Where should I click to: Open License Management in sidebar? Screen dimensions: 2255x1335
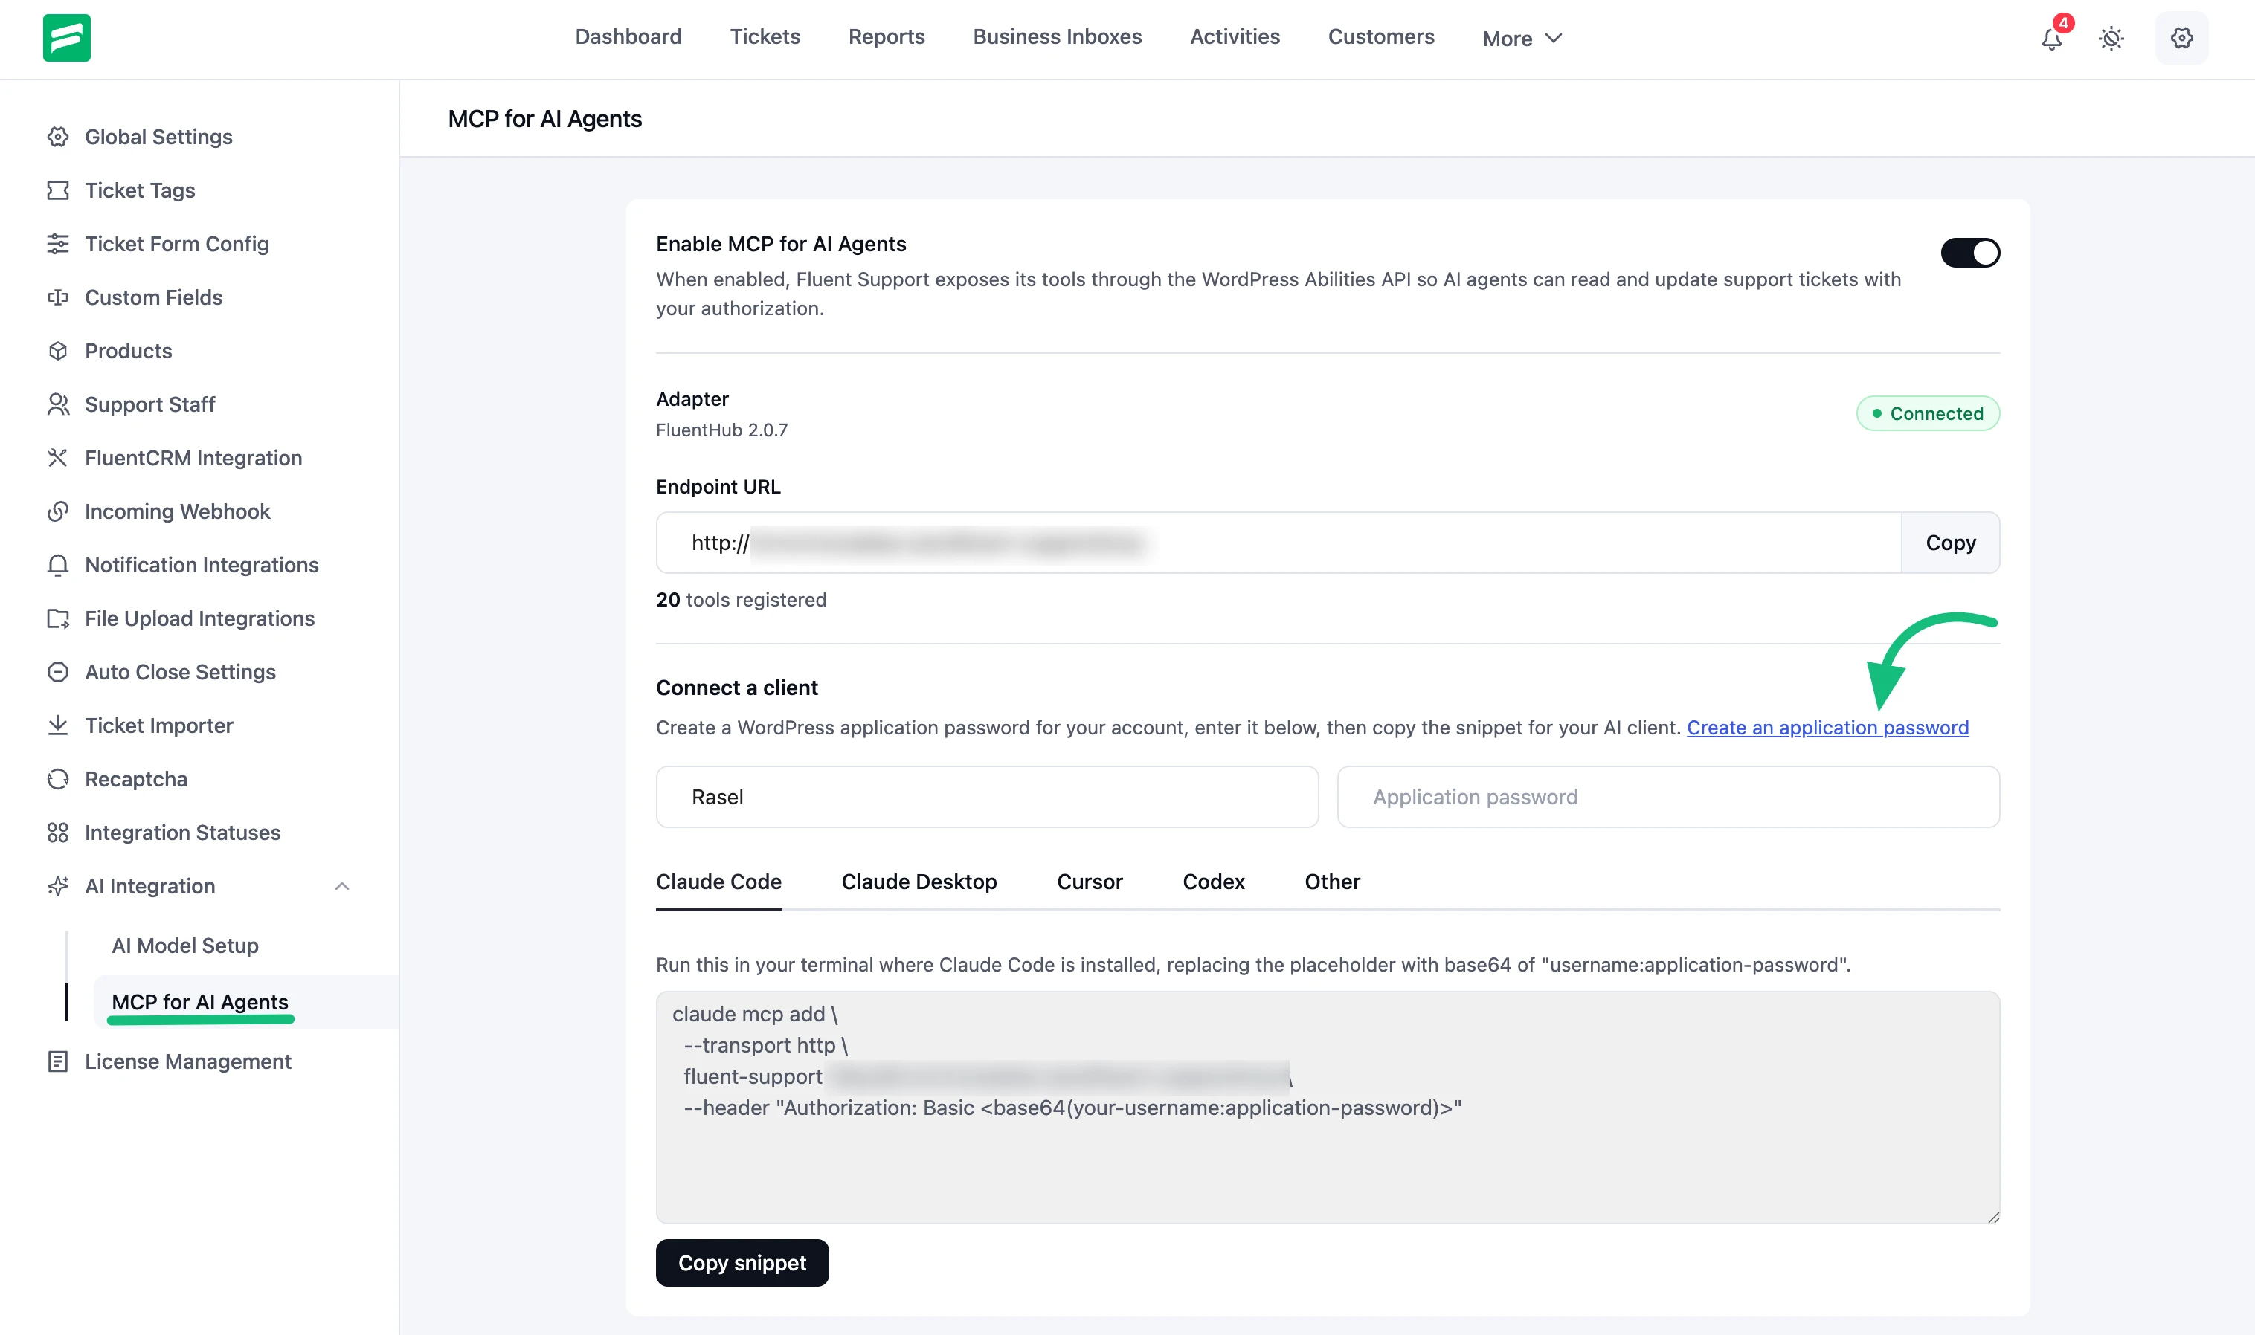click(187, 1061)
